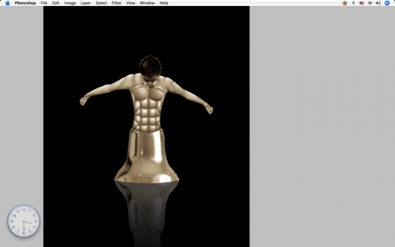
Task: Click the golden statue on the canvas
Action: (147, 119)
